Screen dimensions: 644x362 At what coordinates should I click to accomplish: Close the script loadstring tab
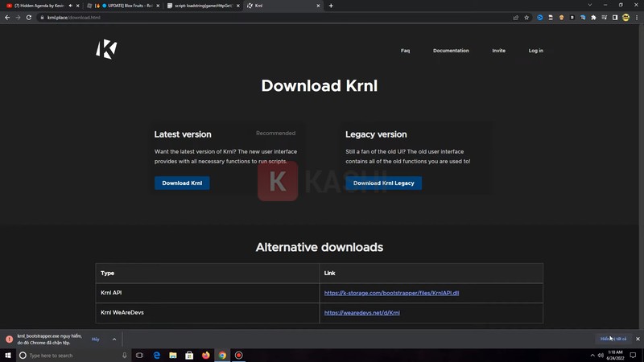(x=237, y=6)
